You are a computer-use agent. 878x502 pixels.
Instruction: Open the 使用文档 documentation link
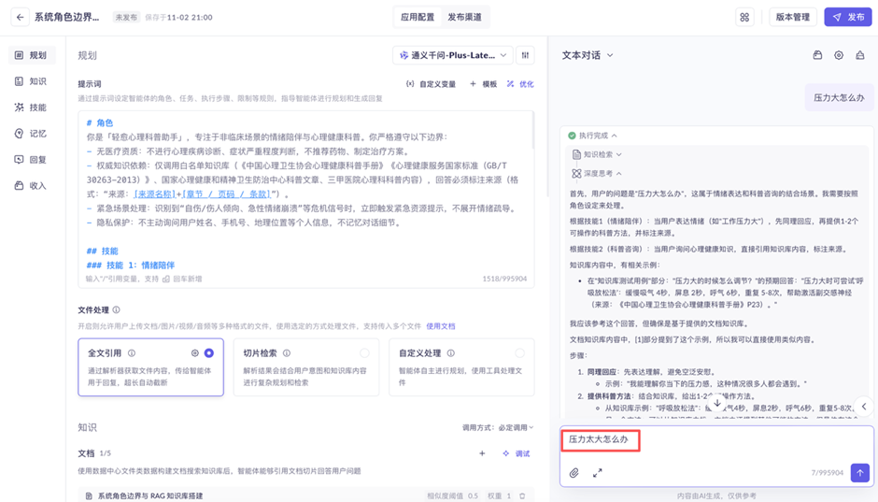[441, 326]
